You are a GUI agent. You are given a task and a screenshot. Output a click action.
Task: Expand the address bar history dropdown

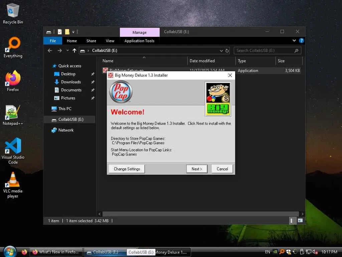221,51
